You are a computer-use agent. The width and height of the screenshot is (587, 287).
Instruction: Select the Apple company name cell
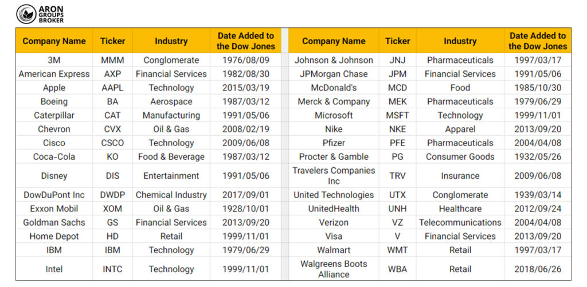point(54,88)
